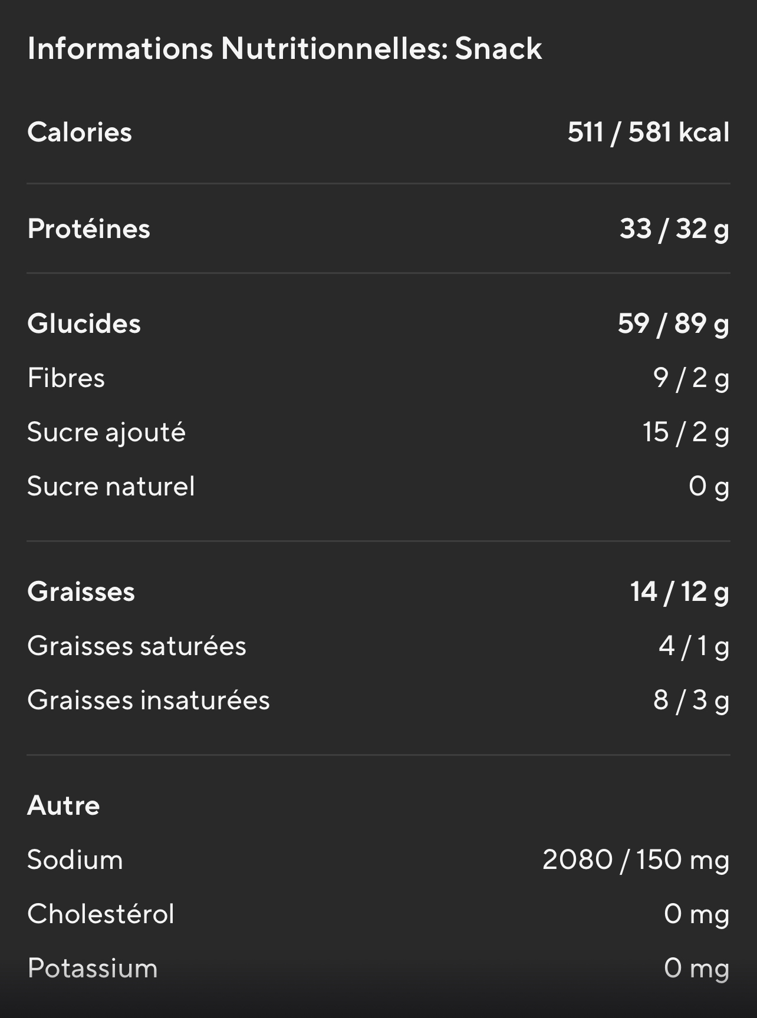Tap the 15 / 2 g added sugar value
This screenshot has height=1018, width=757.
685,432
